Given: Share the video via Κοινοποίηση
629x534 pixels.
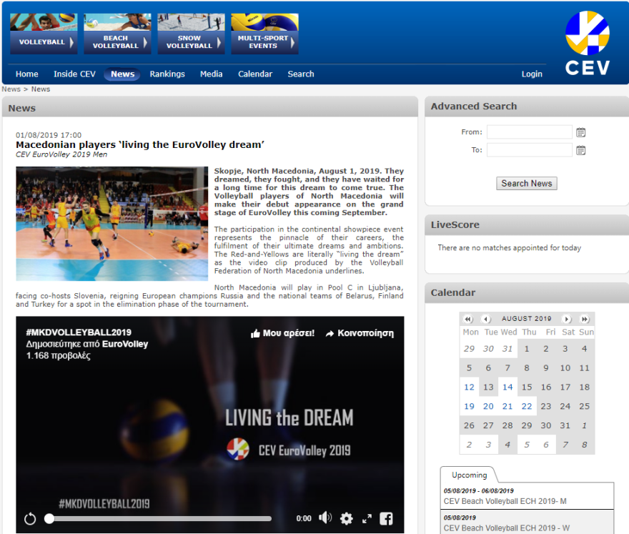Looking at the screenshot, I should coord(360,333).
